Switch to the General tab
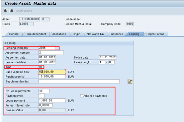Viewport: 184px width, 122px height. [14, 34]
